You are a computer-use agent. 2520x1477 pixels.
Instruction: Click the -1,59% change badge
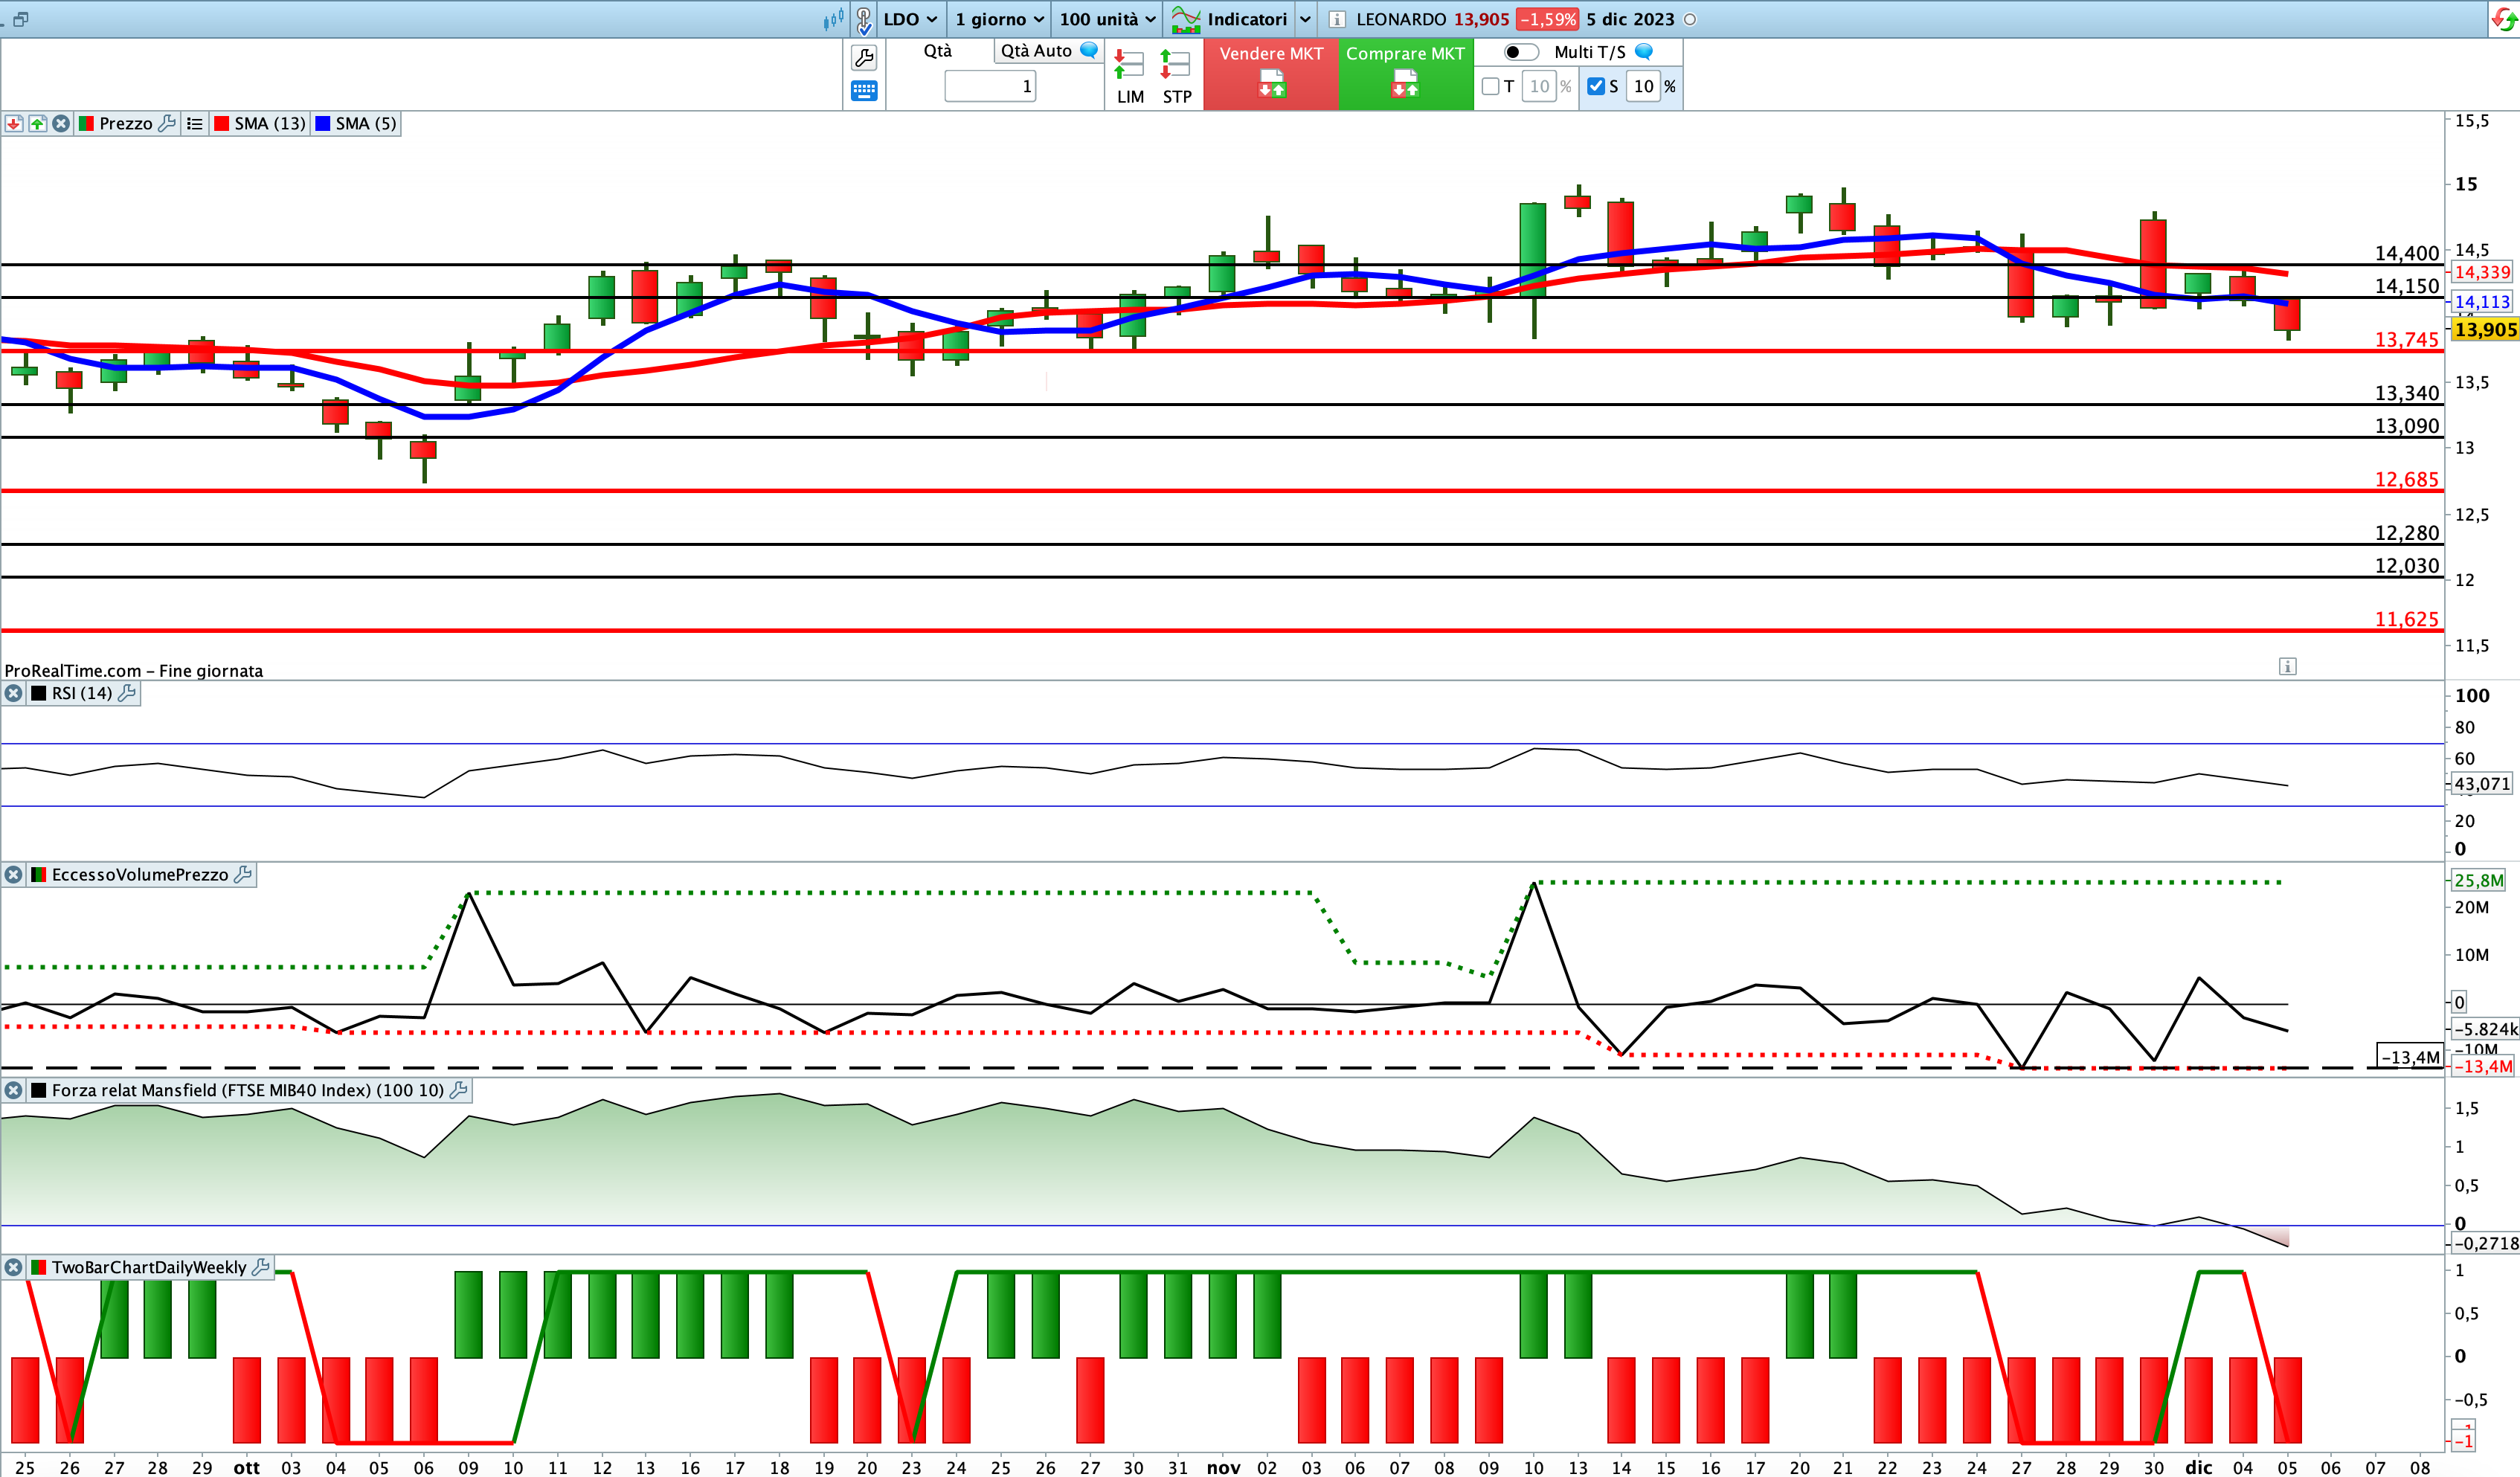1547,19
